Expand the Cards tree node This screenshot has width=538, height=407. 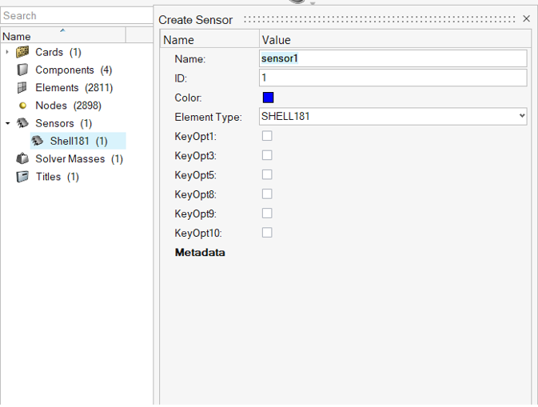[7, 53]
